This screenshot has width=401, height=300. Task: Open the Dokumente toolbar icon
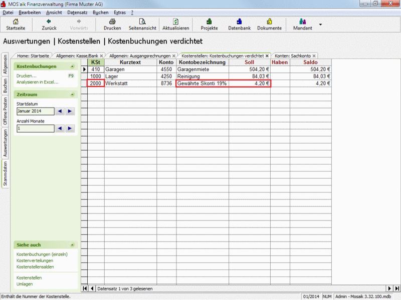tap(269, 21)
